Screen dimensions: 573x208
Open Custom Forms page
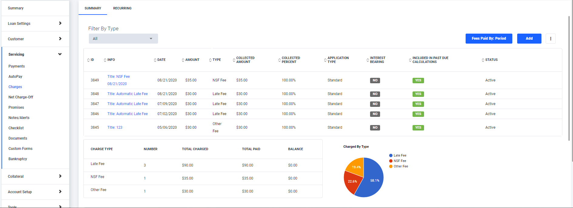(20, 149)
